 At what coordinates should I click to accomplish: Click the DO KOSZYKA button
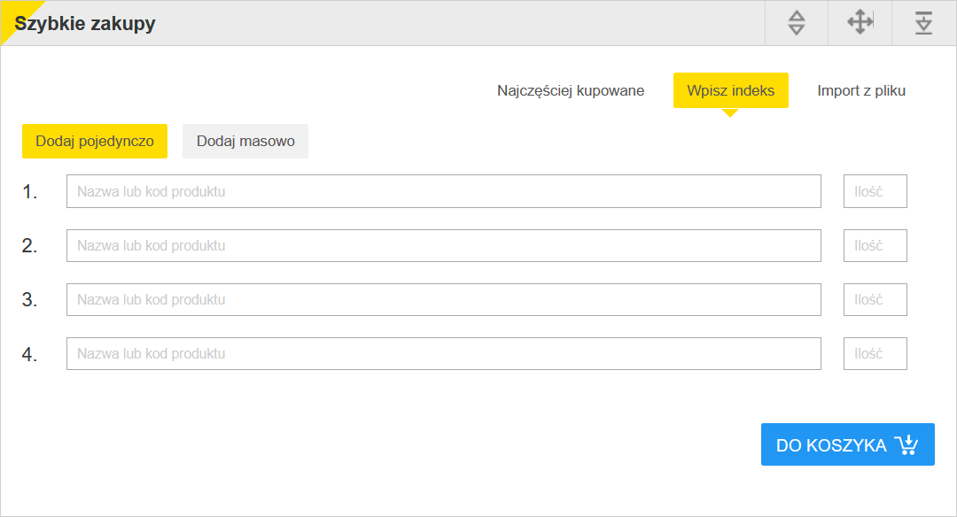pyautogui.click(x=848, y=444)
